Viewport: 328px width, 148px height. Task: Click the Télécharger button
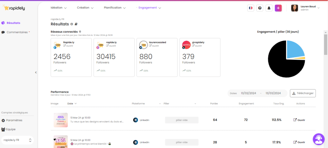tap(303, 93)
